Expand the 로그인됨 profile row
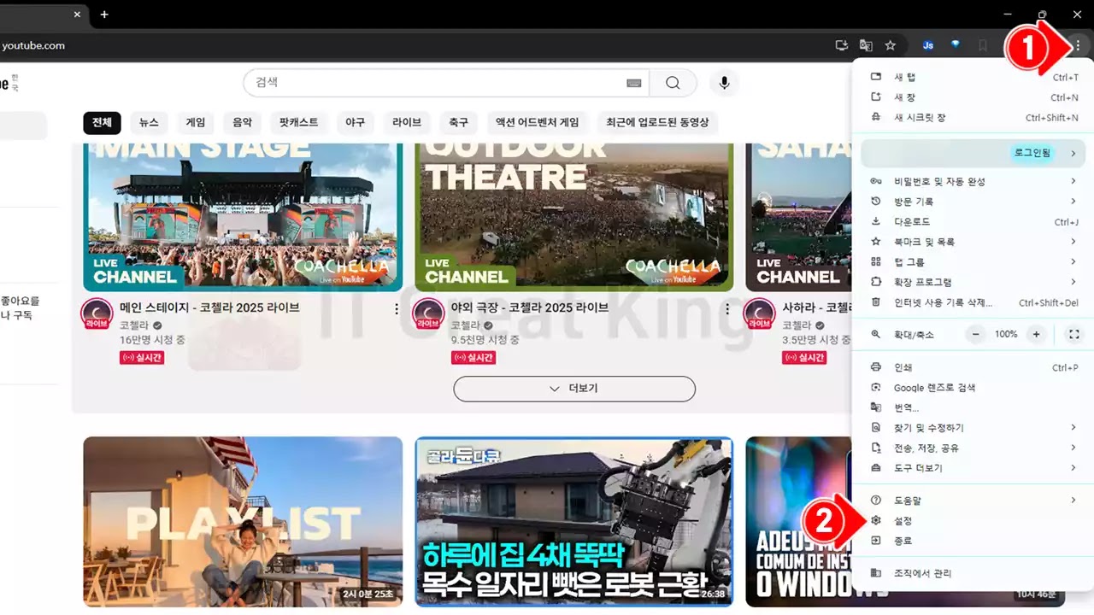The width and height of the screenshot is (1094, 615). pyautogui.click(x=973, y=154)
